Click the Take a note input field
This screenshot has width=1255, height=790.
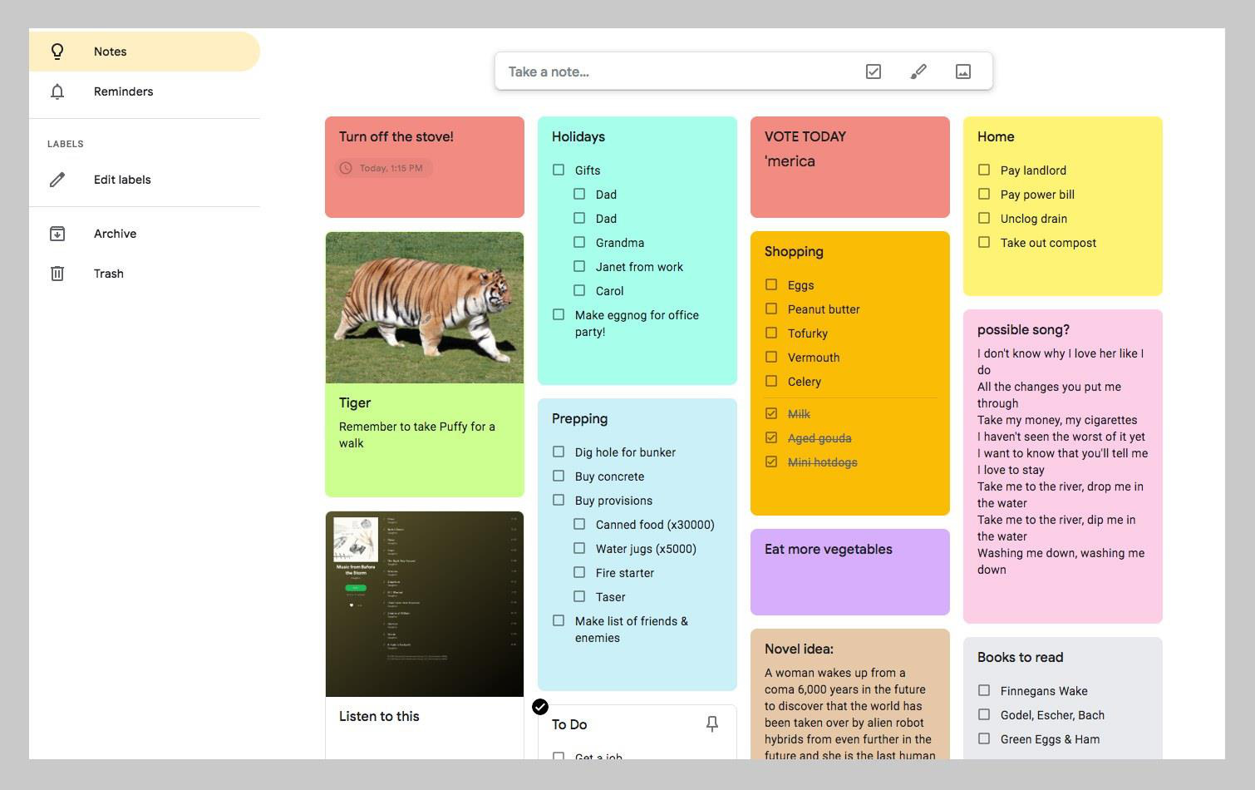click(x=673, y=72)
